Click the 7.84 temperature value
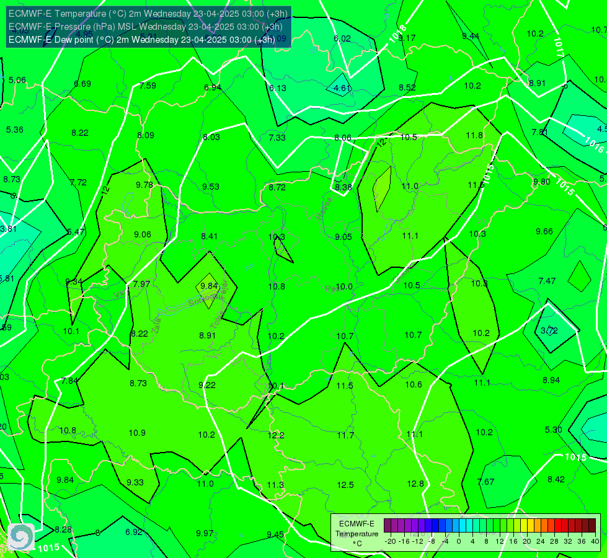The image size is (607, 558). tap(69, 381)
